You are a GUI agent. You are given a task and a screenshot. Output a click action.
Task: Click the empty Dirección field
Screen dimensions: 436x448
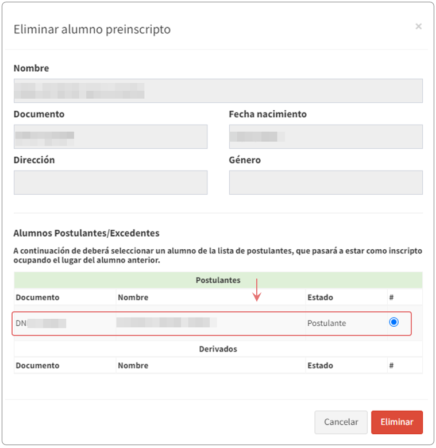pyautogui.click(x=110, y=182)
